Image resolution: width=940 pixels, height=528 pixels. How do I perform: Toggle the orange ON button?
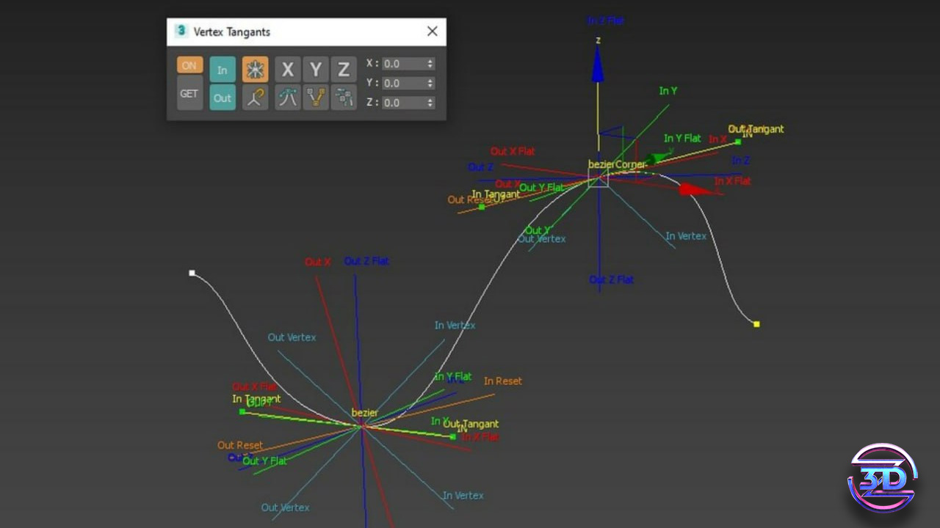click(189, 65)
